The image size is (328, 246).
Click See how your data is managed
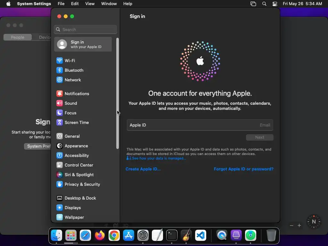click(159, 158)
